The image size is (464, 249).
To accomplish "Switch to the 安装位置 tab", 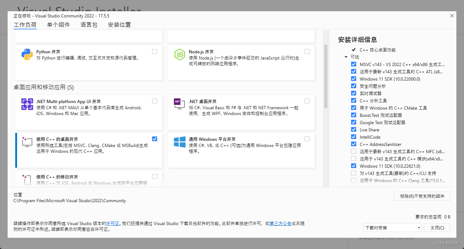I will pos(119,25).
